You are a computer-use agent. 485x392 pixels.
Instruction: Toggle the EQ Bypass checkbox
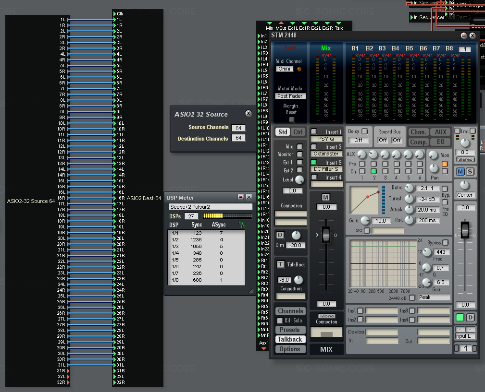pos(446,243)
